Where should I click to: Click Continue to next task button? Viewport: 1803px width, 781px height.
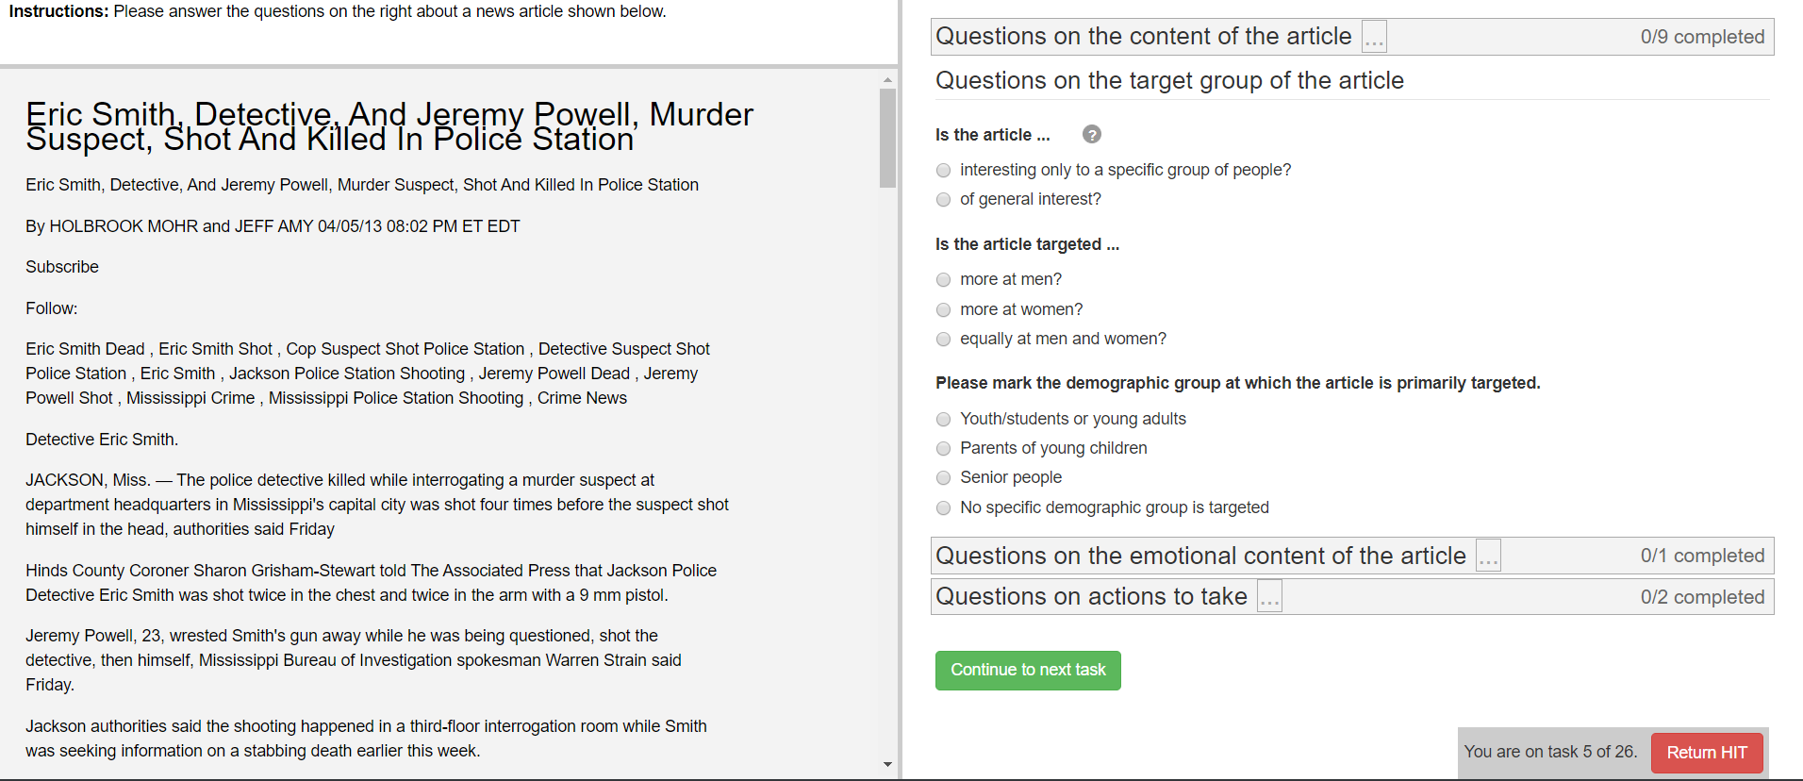point(1027,671)
